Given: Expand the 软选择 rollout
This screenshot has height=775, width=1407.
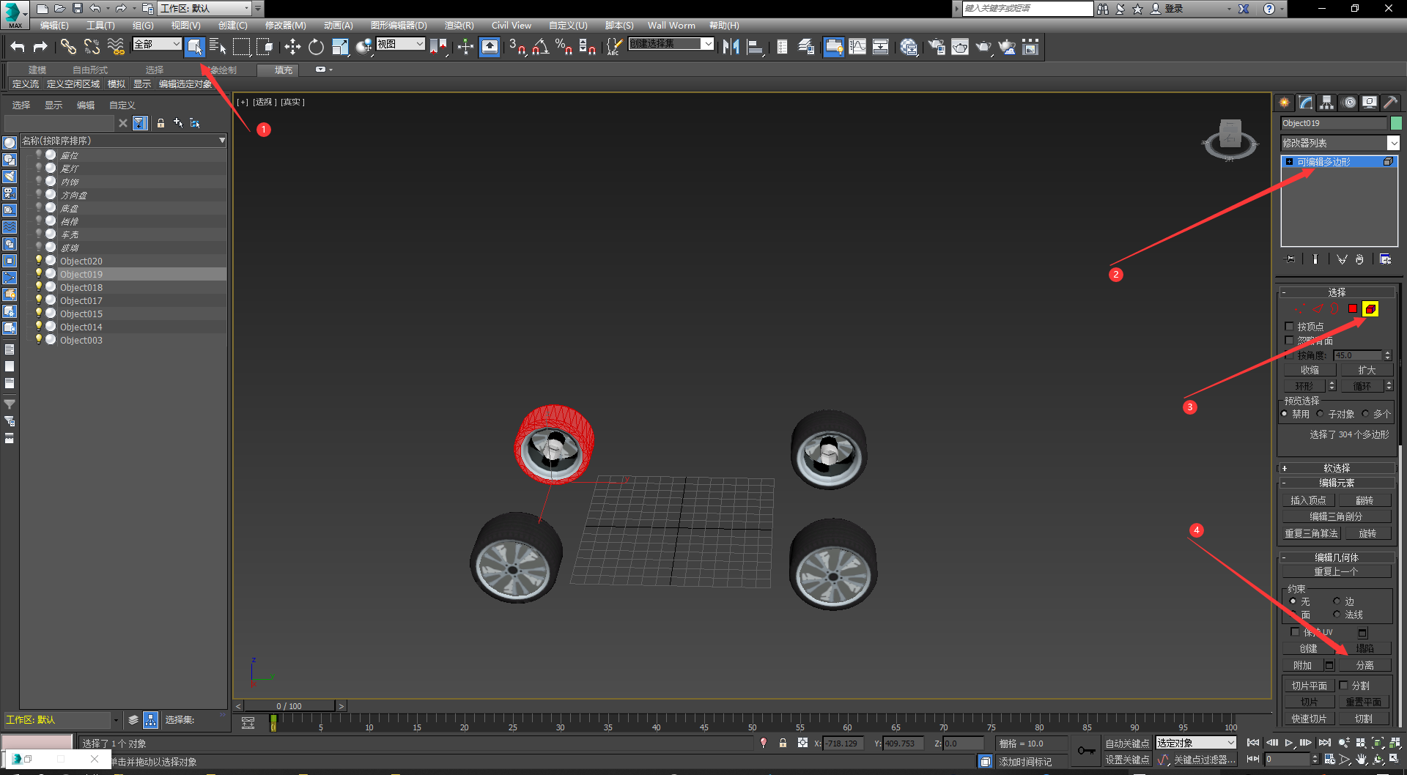Looking at the screenshot, I should 1337,468.
